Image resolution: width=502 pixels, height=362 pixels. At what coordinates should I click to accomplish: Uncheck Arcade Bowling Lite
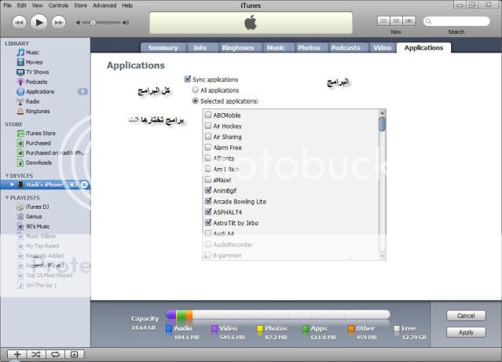208,201
